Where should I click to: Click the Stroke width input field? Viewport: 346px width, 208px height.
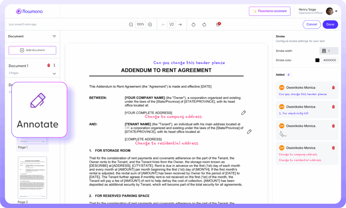coord(329,51)
